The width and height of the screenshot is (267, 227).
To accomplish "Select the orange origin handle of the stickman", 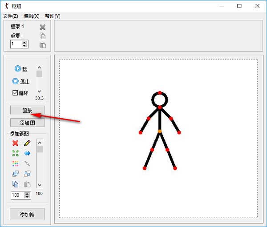I will tap(160, 131).
